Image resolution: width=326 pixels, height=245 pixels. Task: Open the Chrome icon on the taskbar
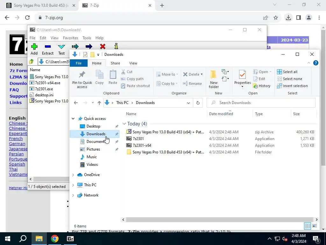tap(55, 239)
